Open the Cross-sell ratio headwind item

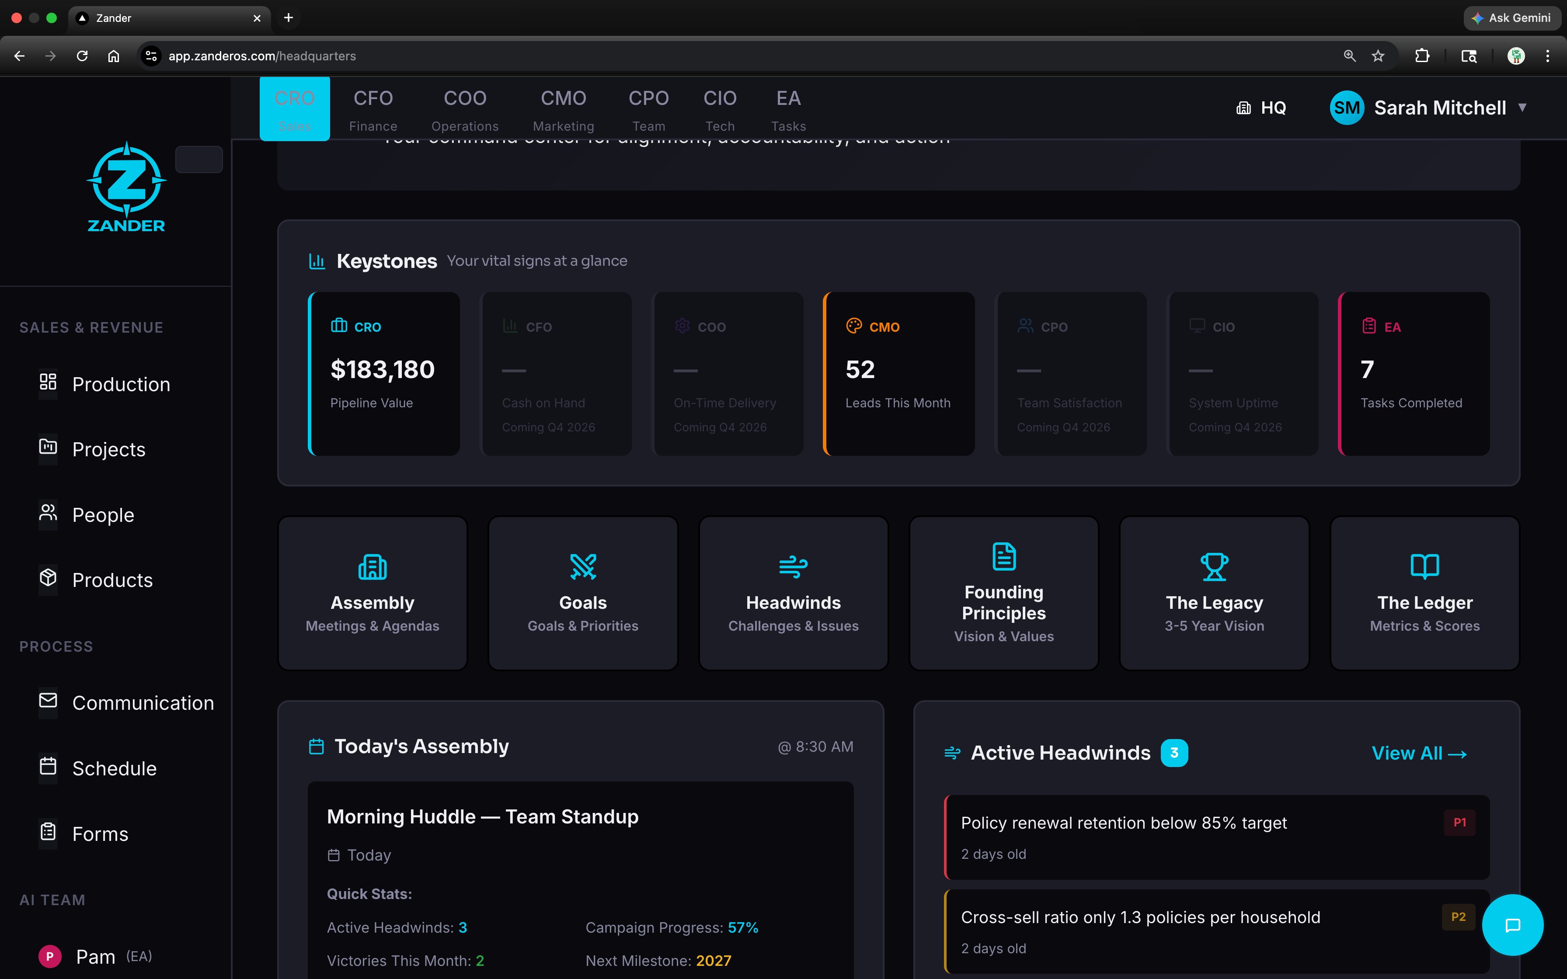pos(1217,931)
